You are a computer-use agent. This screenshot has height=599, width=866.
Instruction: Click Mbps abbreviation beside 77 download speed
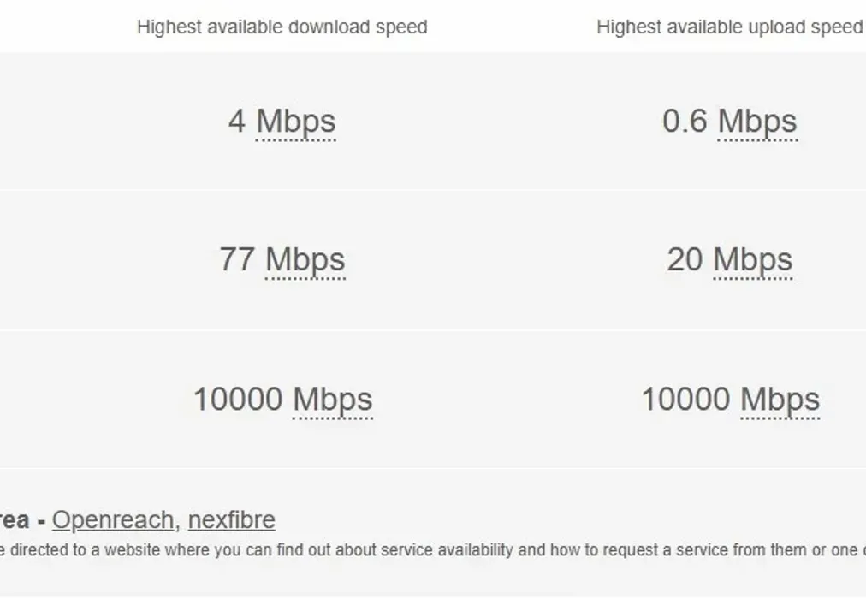click(305, 259)
